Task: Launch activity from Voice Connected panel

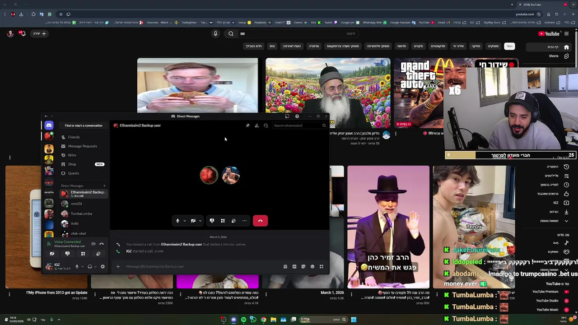Action: (83, 254)
